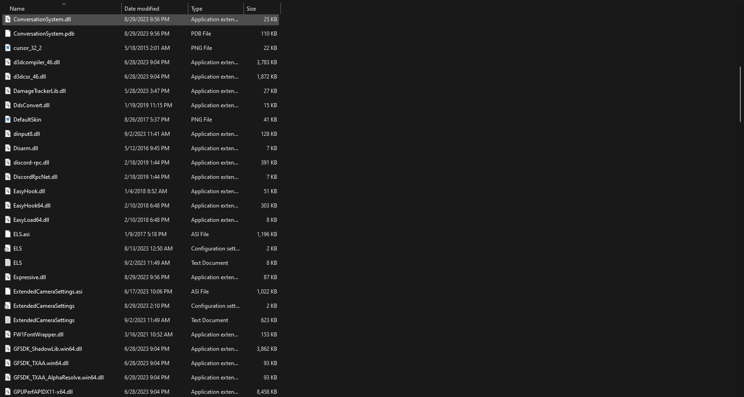Click the ELS text document icon
Screen dimensions: 744x397
point(8,263)
